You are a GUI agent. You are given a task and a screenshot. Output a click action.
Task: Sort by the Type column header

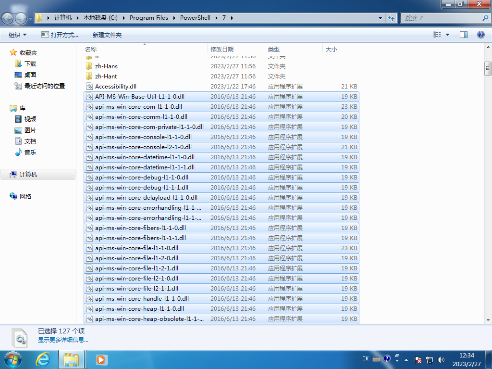[x=294, y=49]
